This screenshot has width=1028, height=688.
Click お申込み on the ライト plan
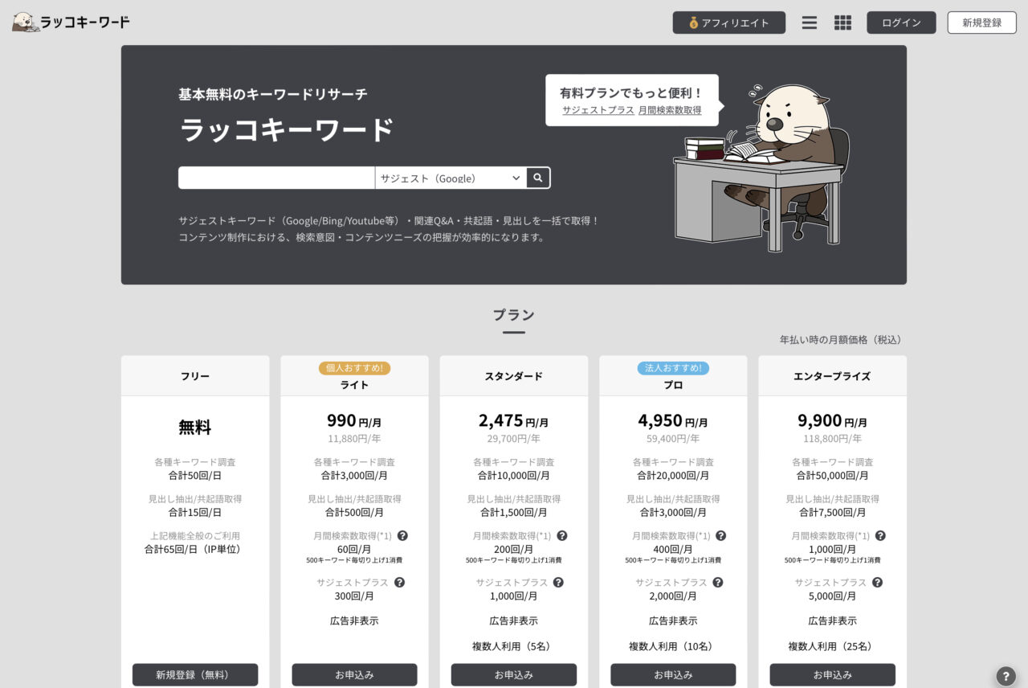point(354,674)
